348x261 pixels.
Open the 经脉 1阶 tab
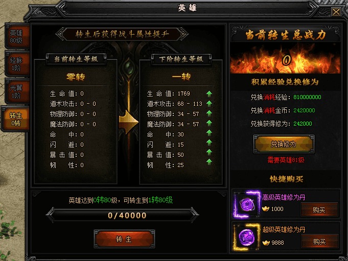(17, 64)
